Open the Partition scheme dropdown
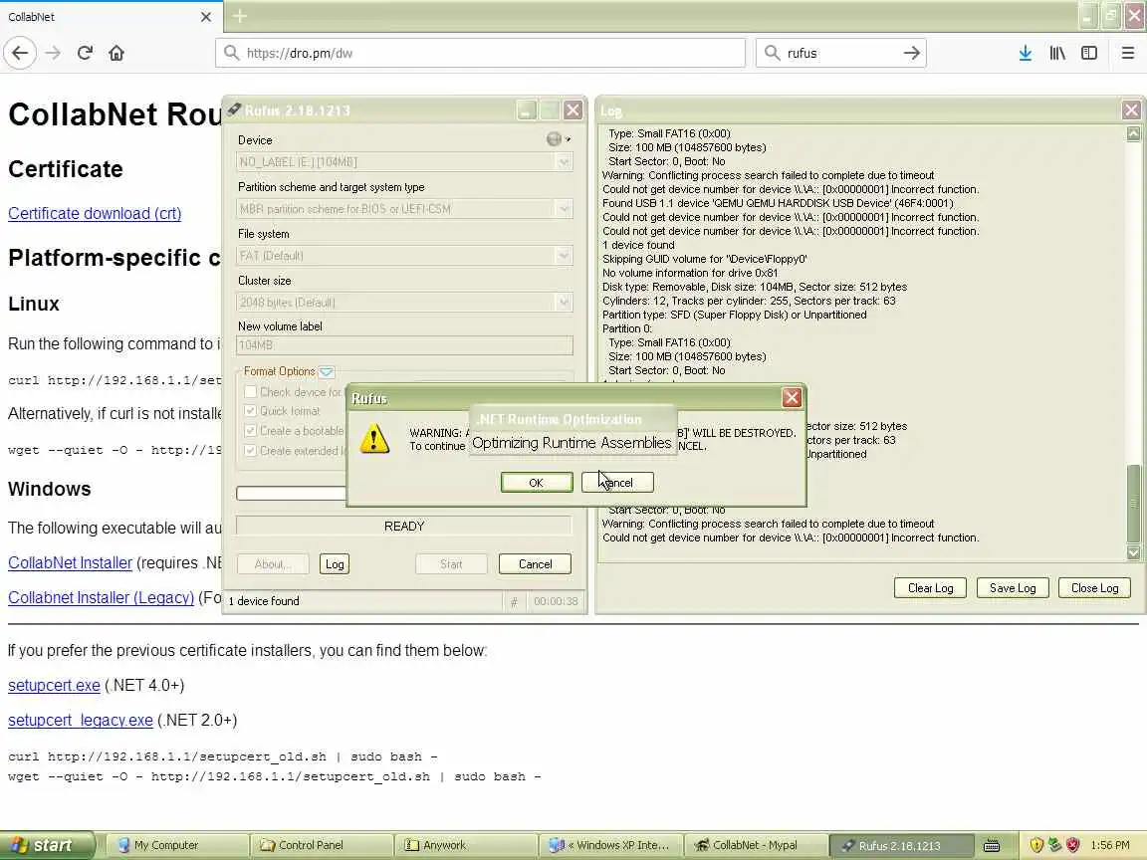The image size is (1147, 860). click(x=404, y=209)
